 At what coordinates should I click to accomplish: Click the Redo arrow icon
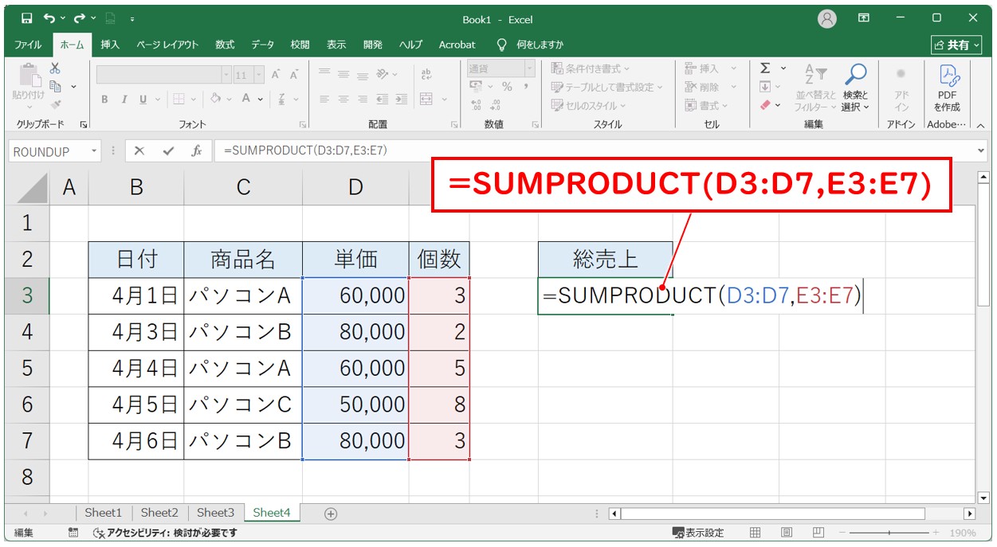(80, 18)
